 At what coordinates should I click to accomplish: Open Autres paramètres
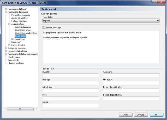tap(19, 18)
